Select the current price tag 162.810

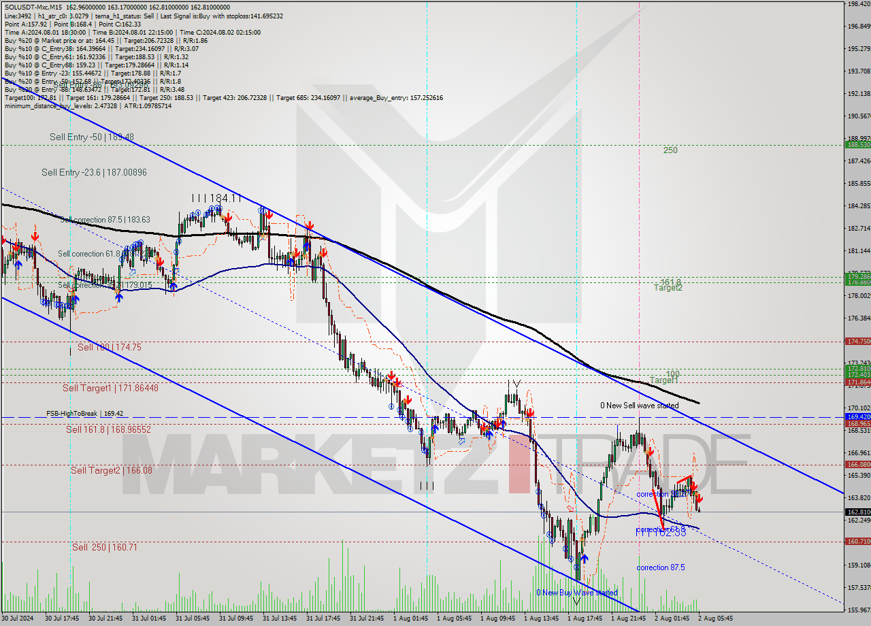(x=857, y=512)
